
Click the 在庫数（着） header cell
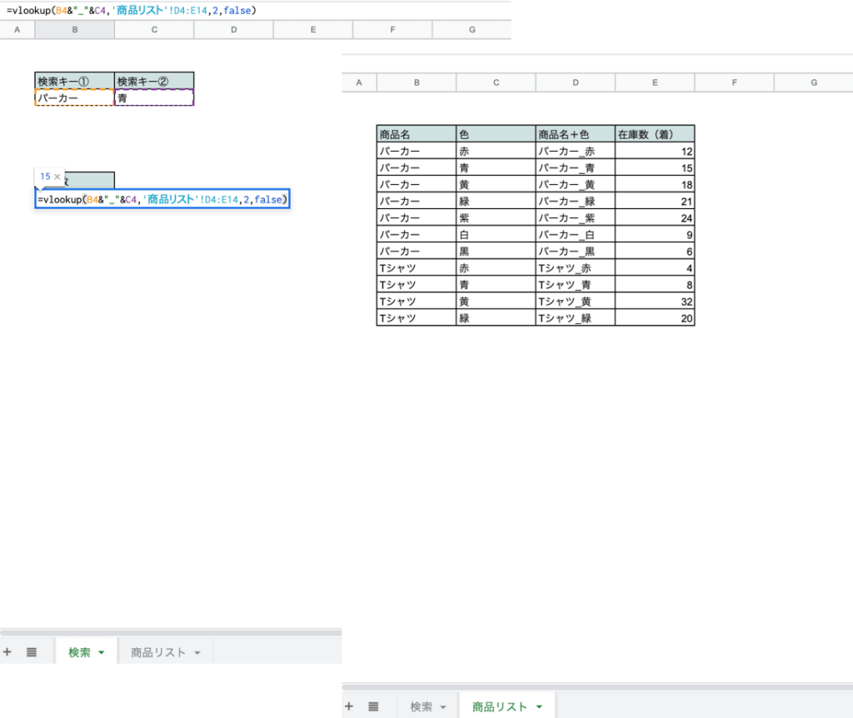655,134
